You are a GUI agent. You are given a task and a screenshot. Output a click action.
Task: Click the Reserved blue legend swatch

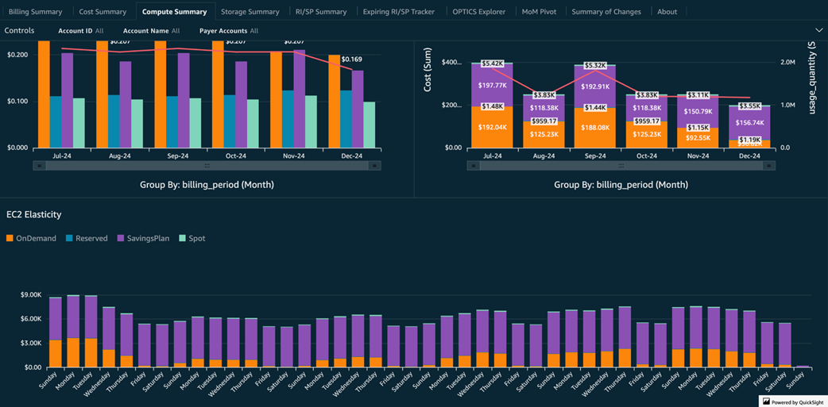70,238
